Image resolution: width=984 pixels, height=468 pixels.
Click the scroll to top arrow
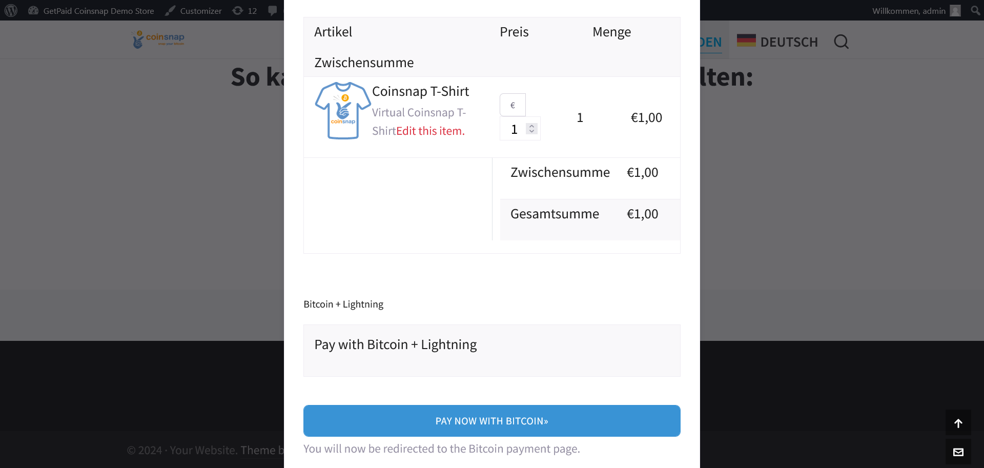click(958, 423)
